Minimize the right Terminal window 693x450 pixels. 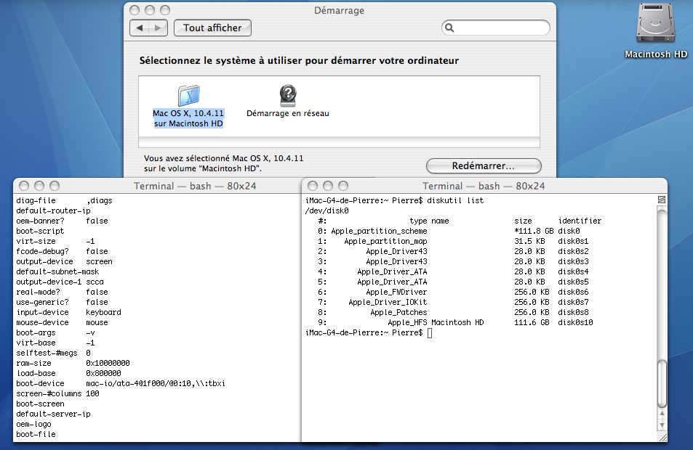(x=328, y=186)
